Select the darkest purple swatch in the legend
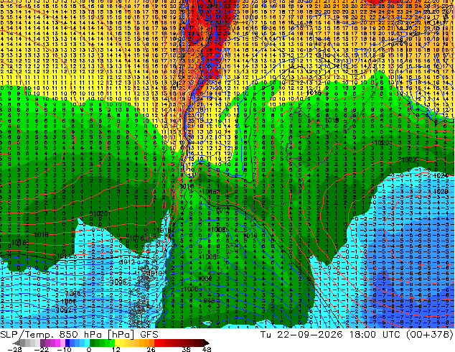 point(42,343)
